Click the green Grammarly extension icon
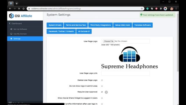Image resolution: width=186 pixels, height=105 pixels. tap(147, 8)
